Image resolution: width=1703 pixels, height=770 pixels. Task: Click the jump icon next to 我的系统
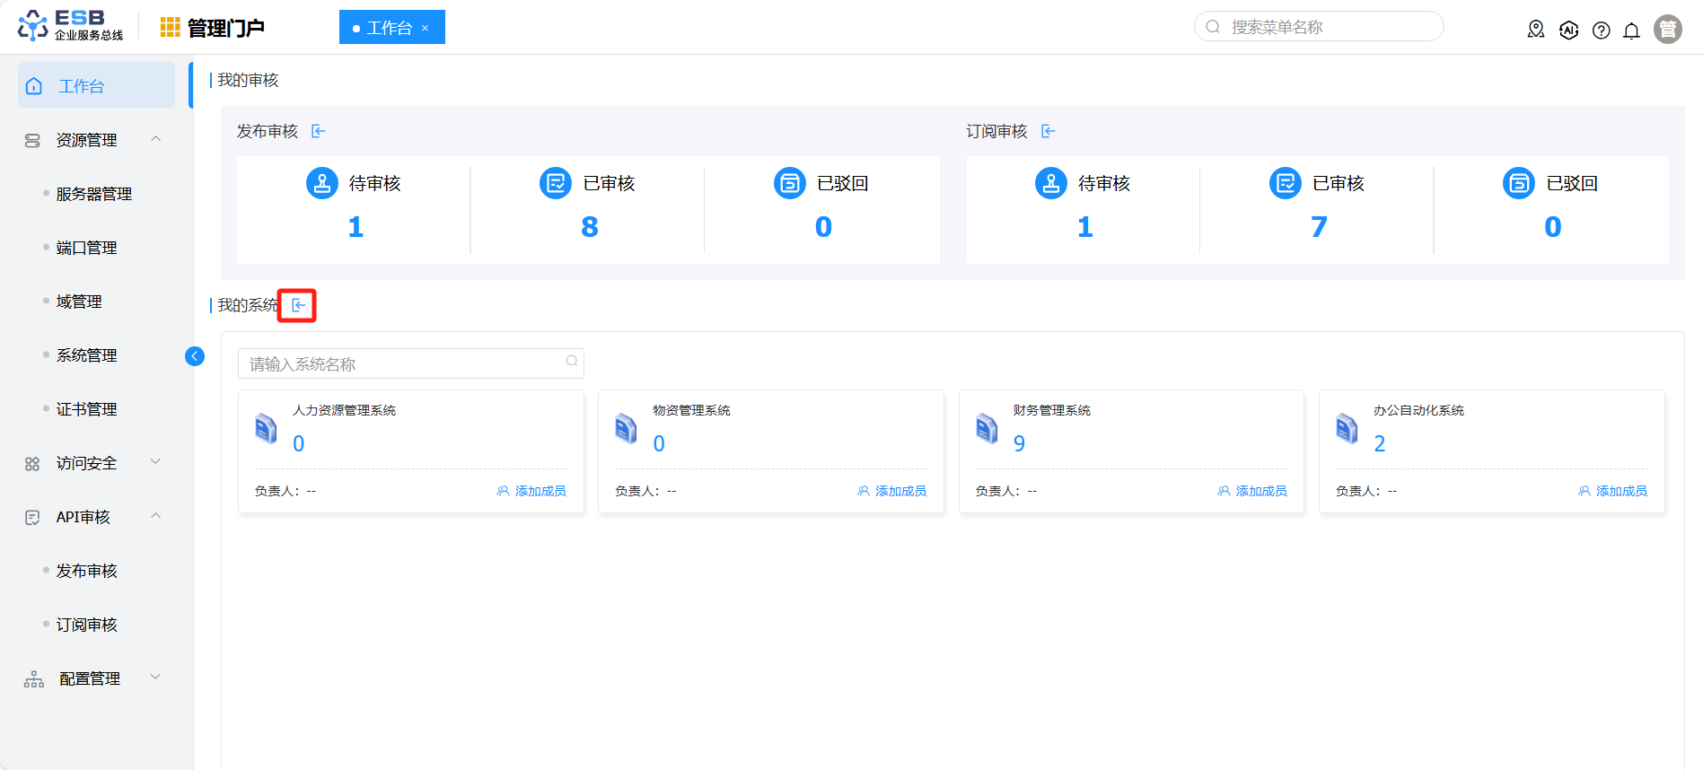pyautogui.click(x=298, y=306)
